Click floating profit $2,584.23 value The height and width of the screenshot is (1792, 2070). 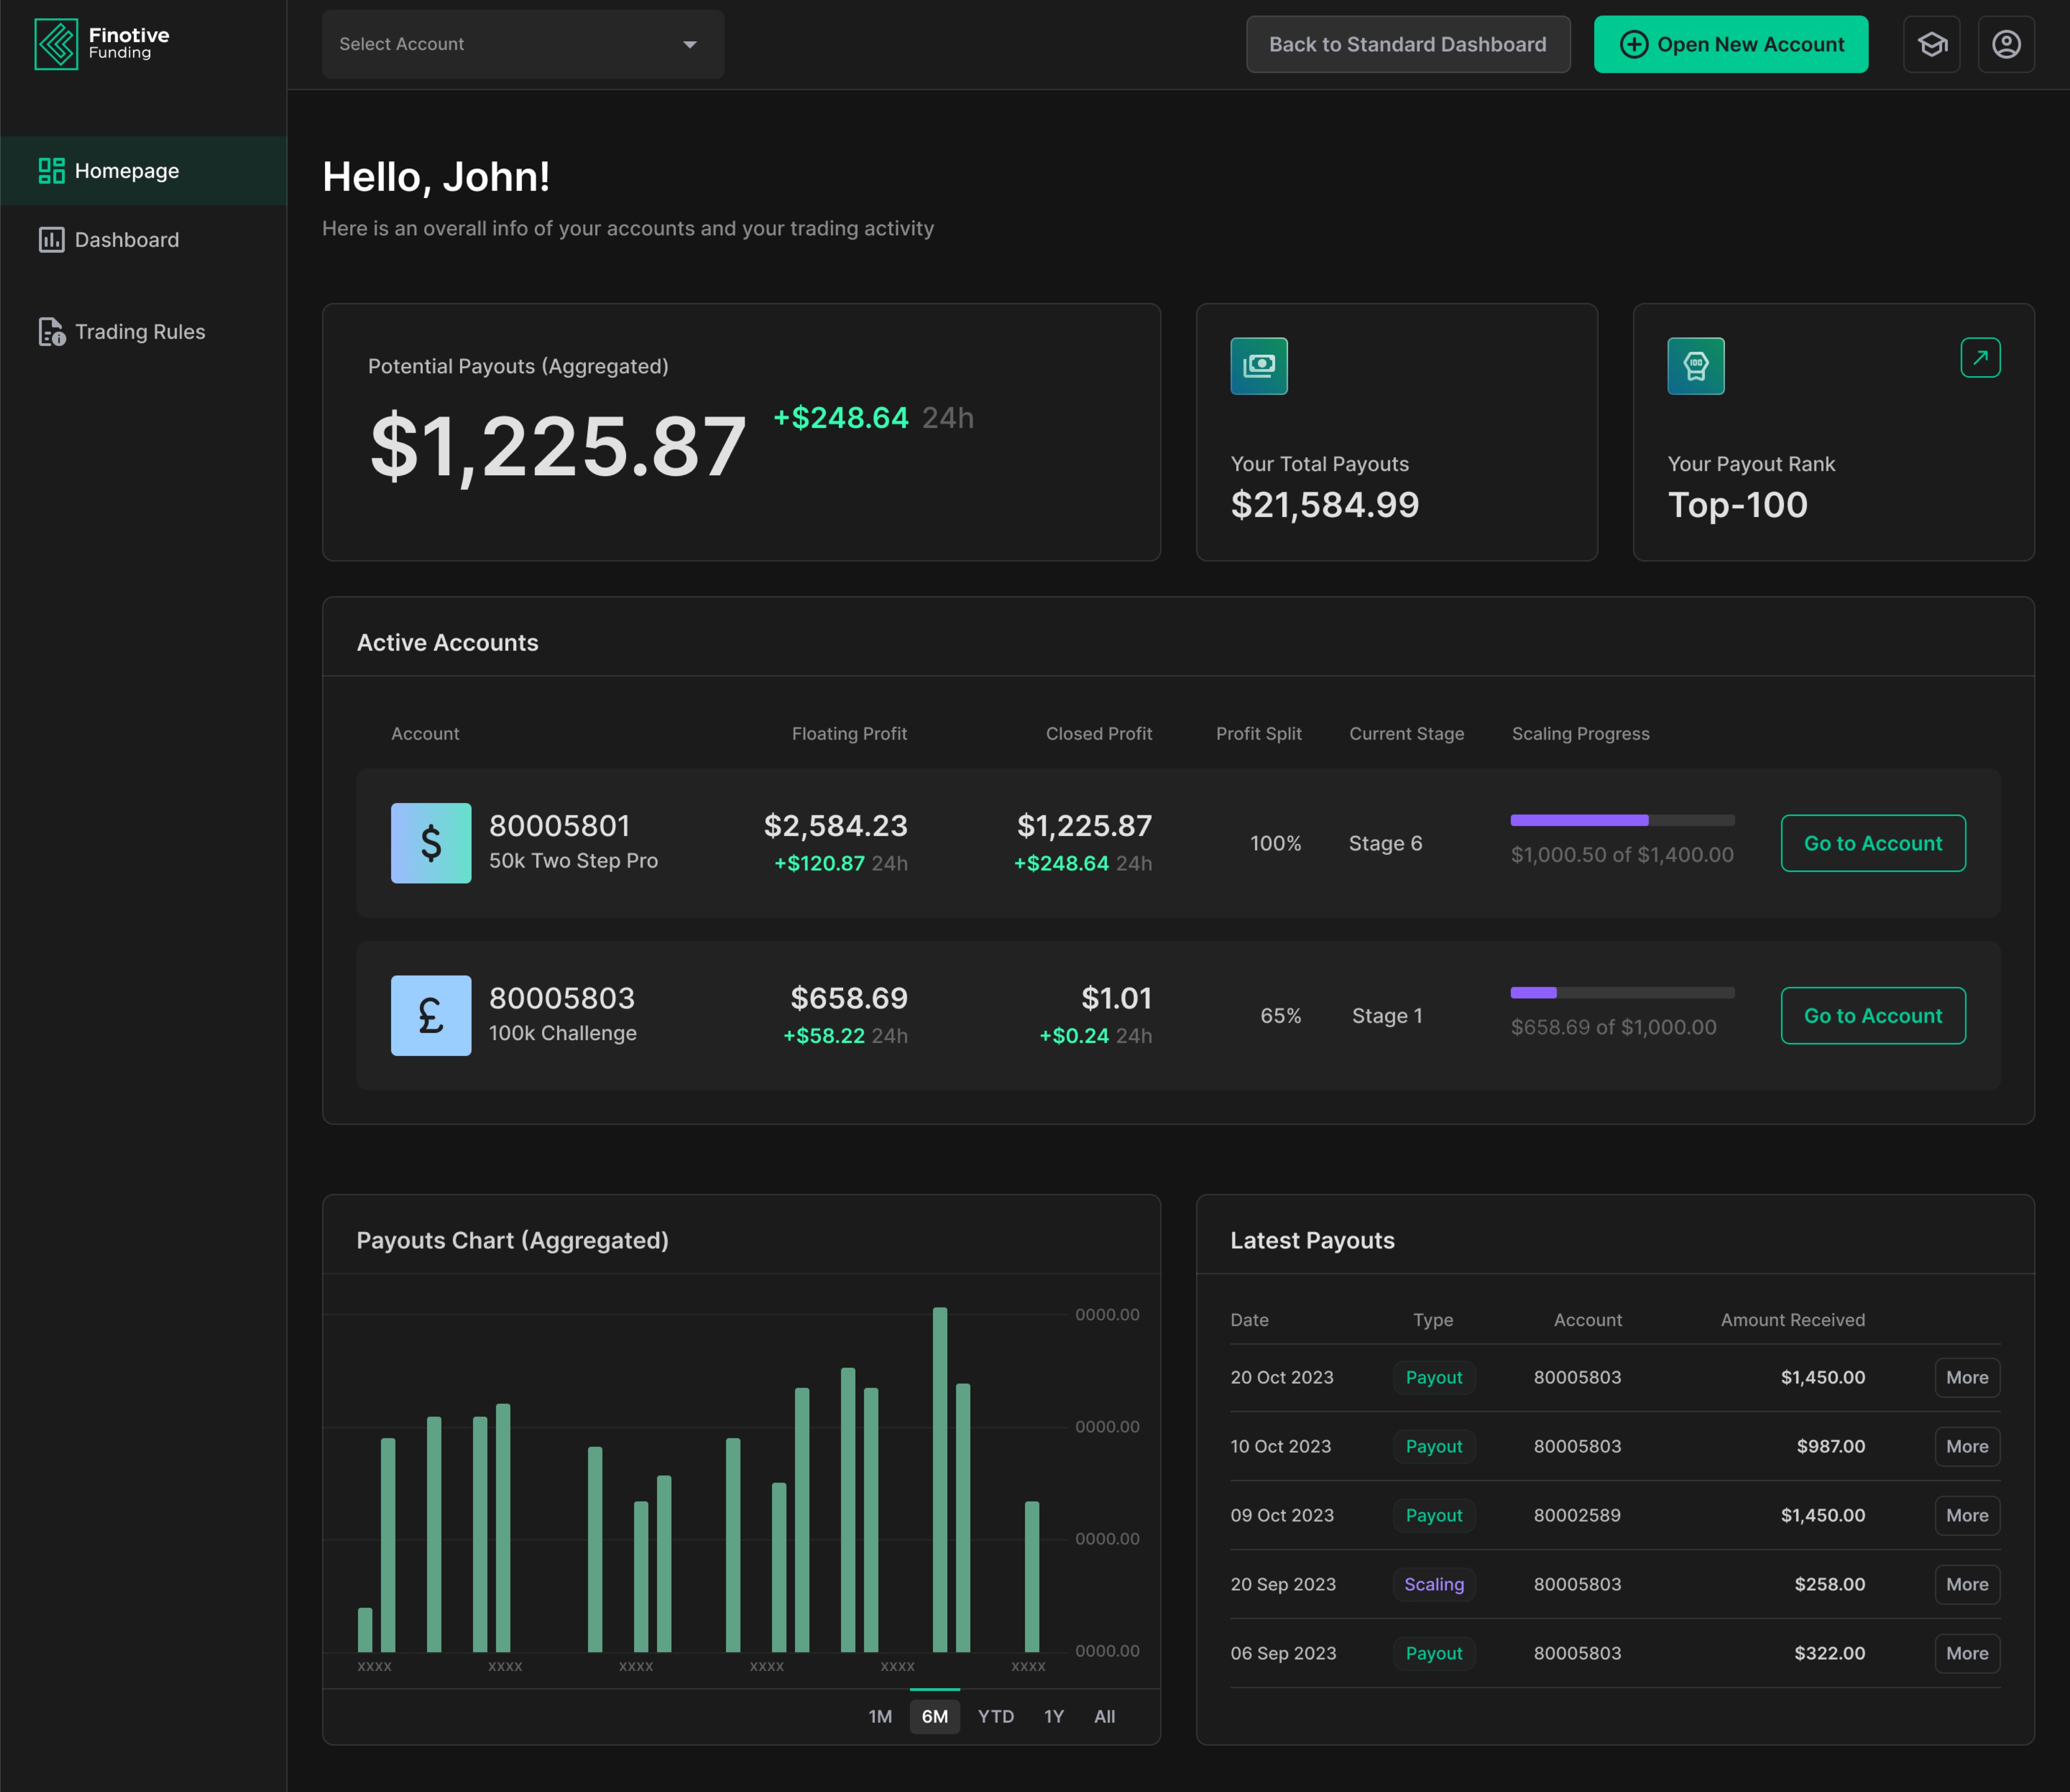pyautogui.click(x=835, y=826)
